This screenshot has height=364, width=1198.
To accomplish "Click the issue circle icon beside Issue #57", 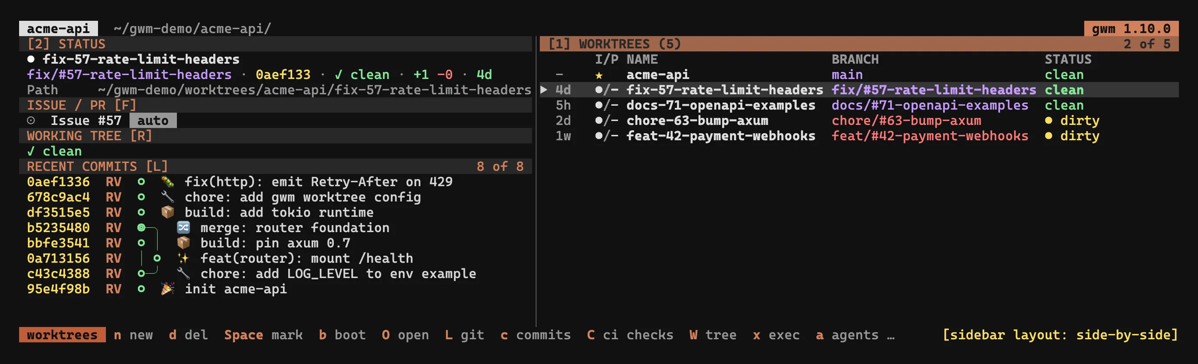I will pos(31,121).
